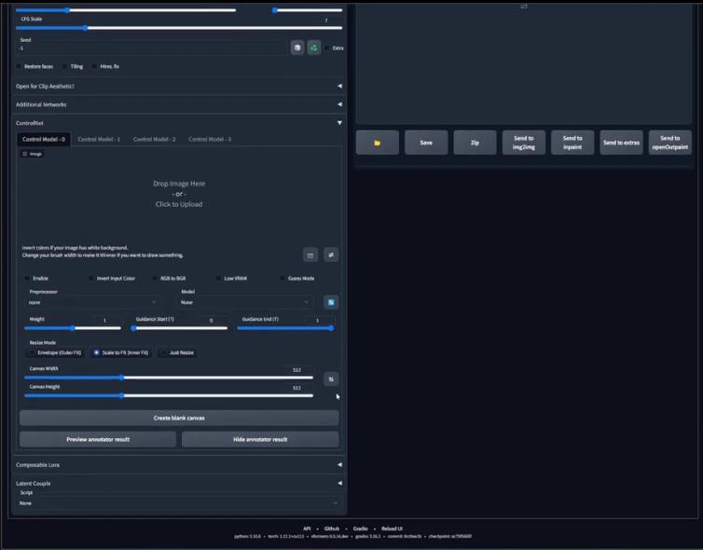The width and height of the screenshot is (703, 550).
Task: Click Send to inpaint button
Action: coord(572,143)
